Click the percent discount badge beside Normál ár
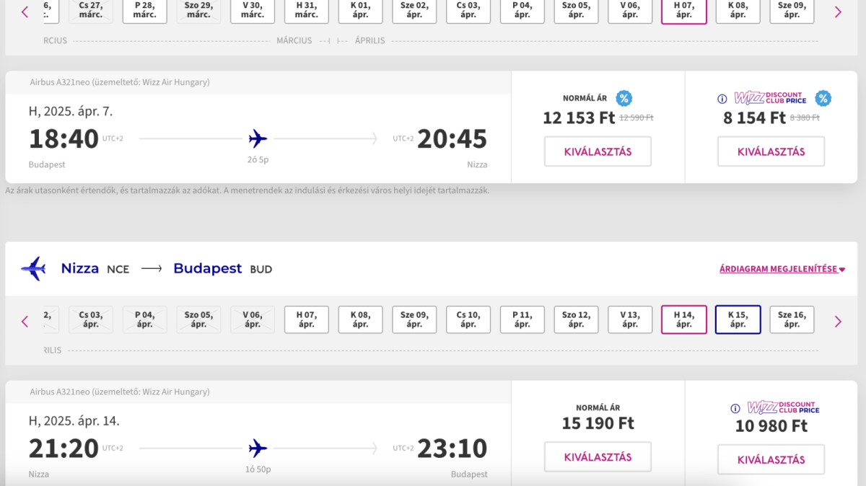Image resolution: width=866 pixels, height=486 pixels. click(624, 99)
